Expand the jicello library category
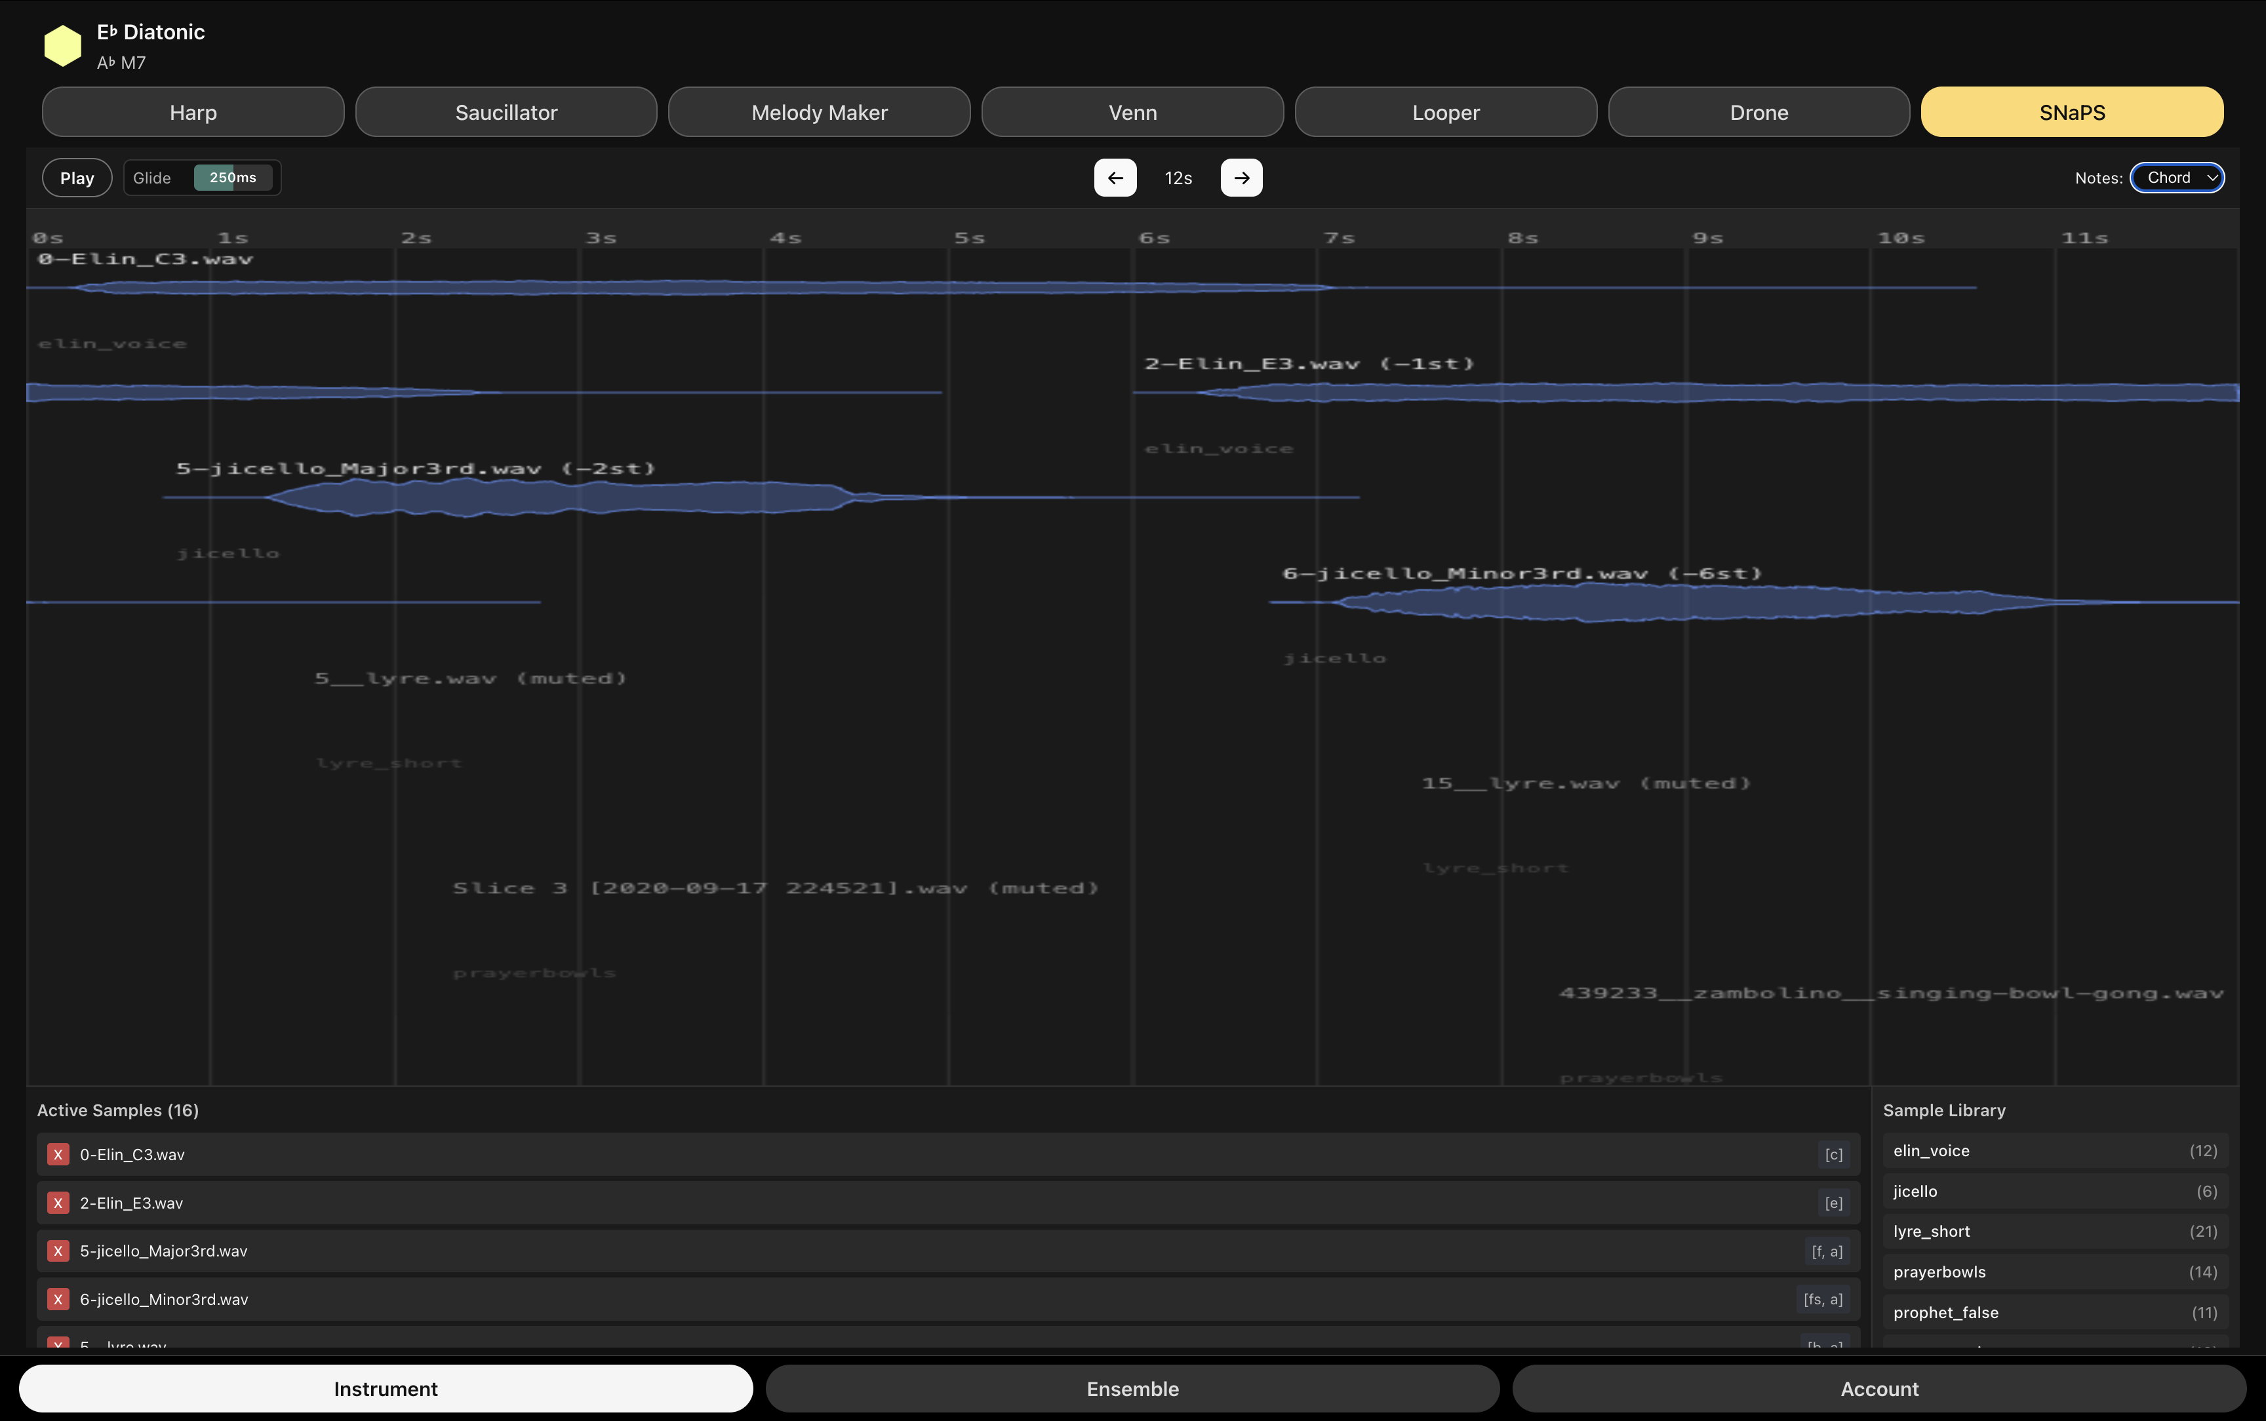 (x=2054, y=1191)
